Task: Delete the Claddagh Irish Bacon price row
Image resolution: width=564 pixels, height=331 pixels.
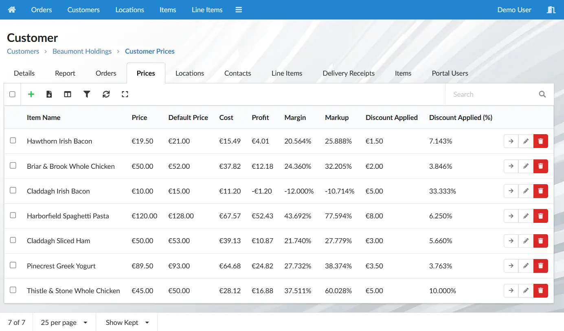Action: [541, 191]
